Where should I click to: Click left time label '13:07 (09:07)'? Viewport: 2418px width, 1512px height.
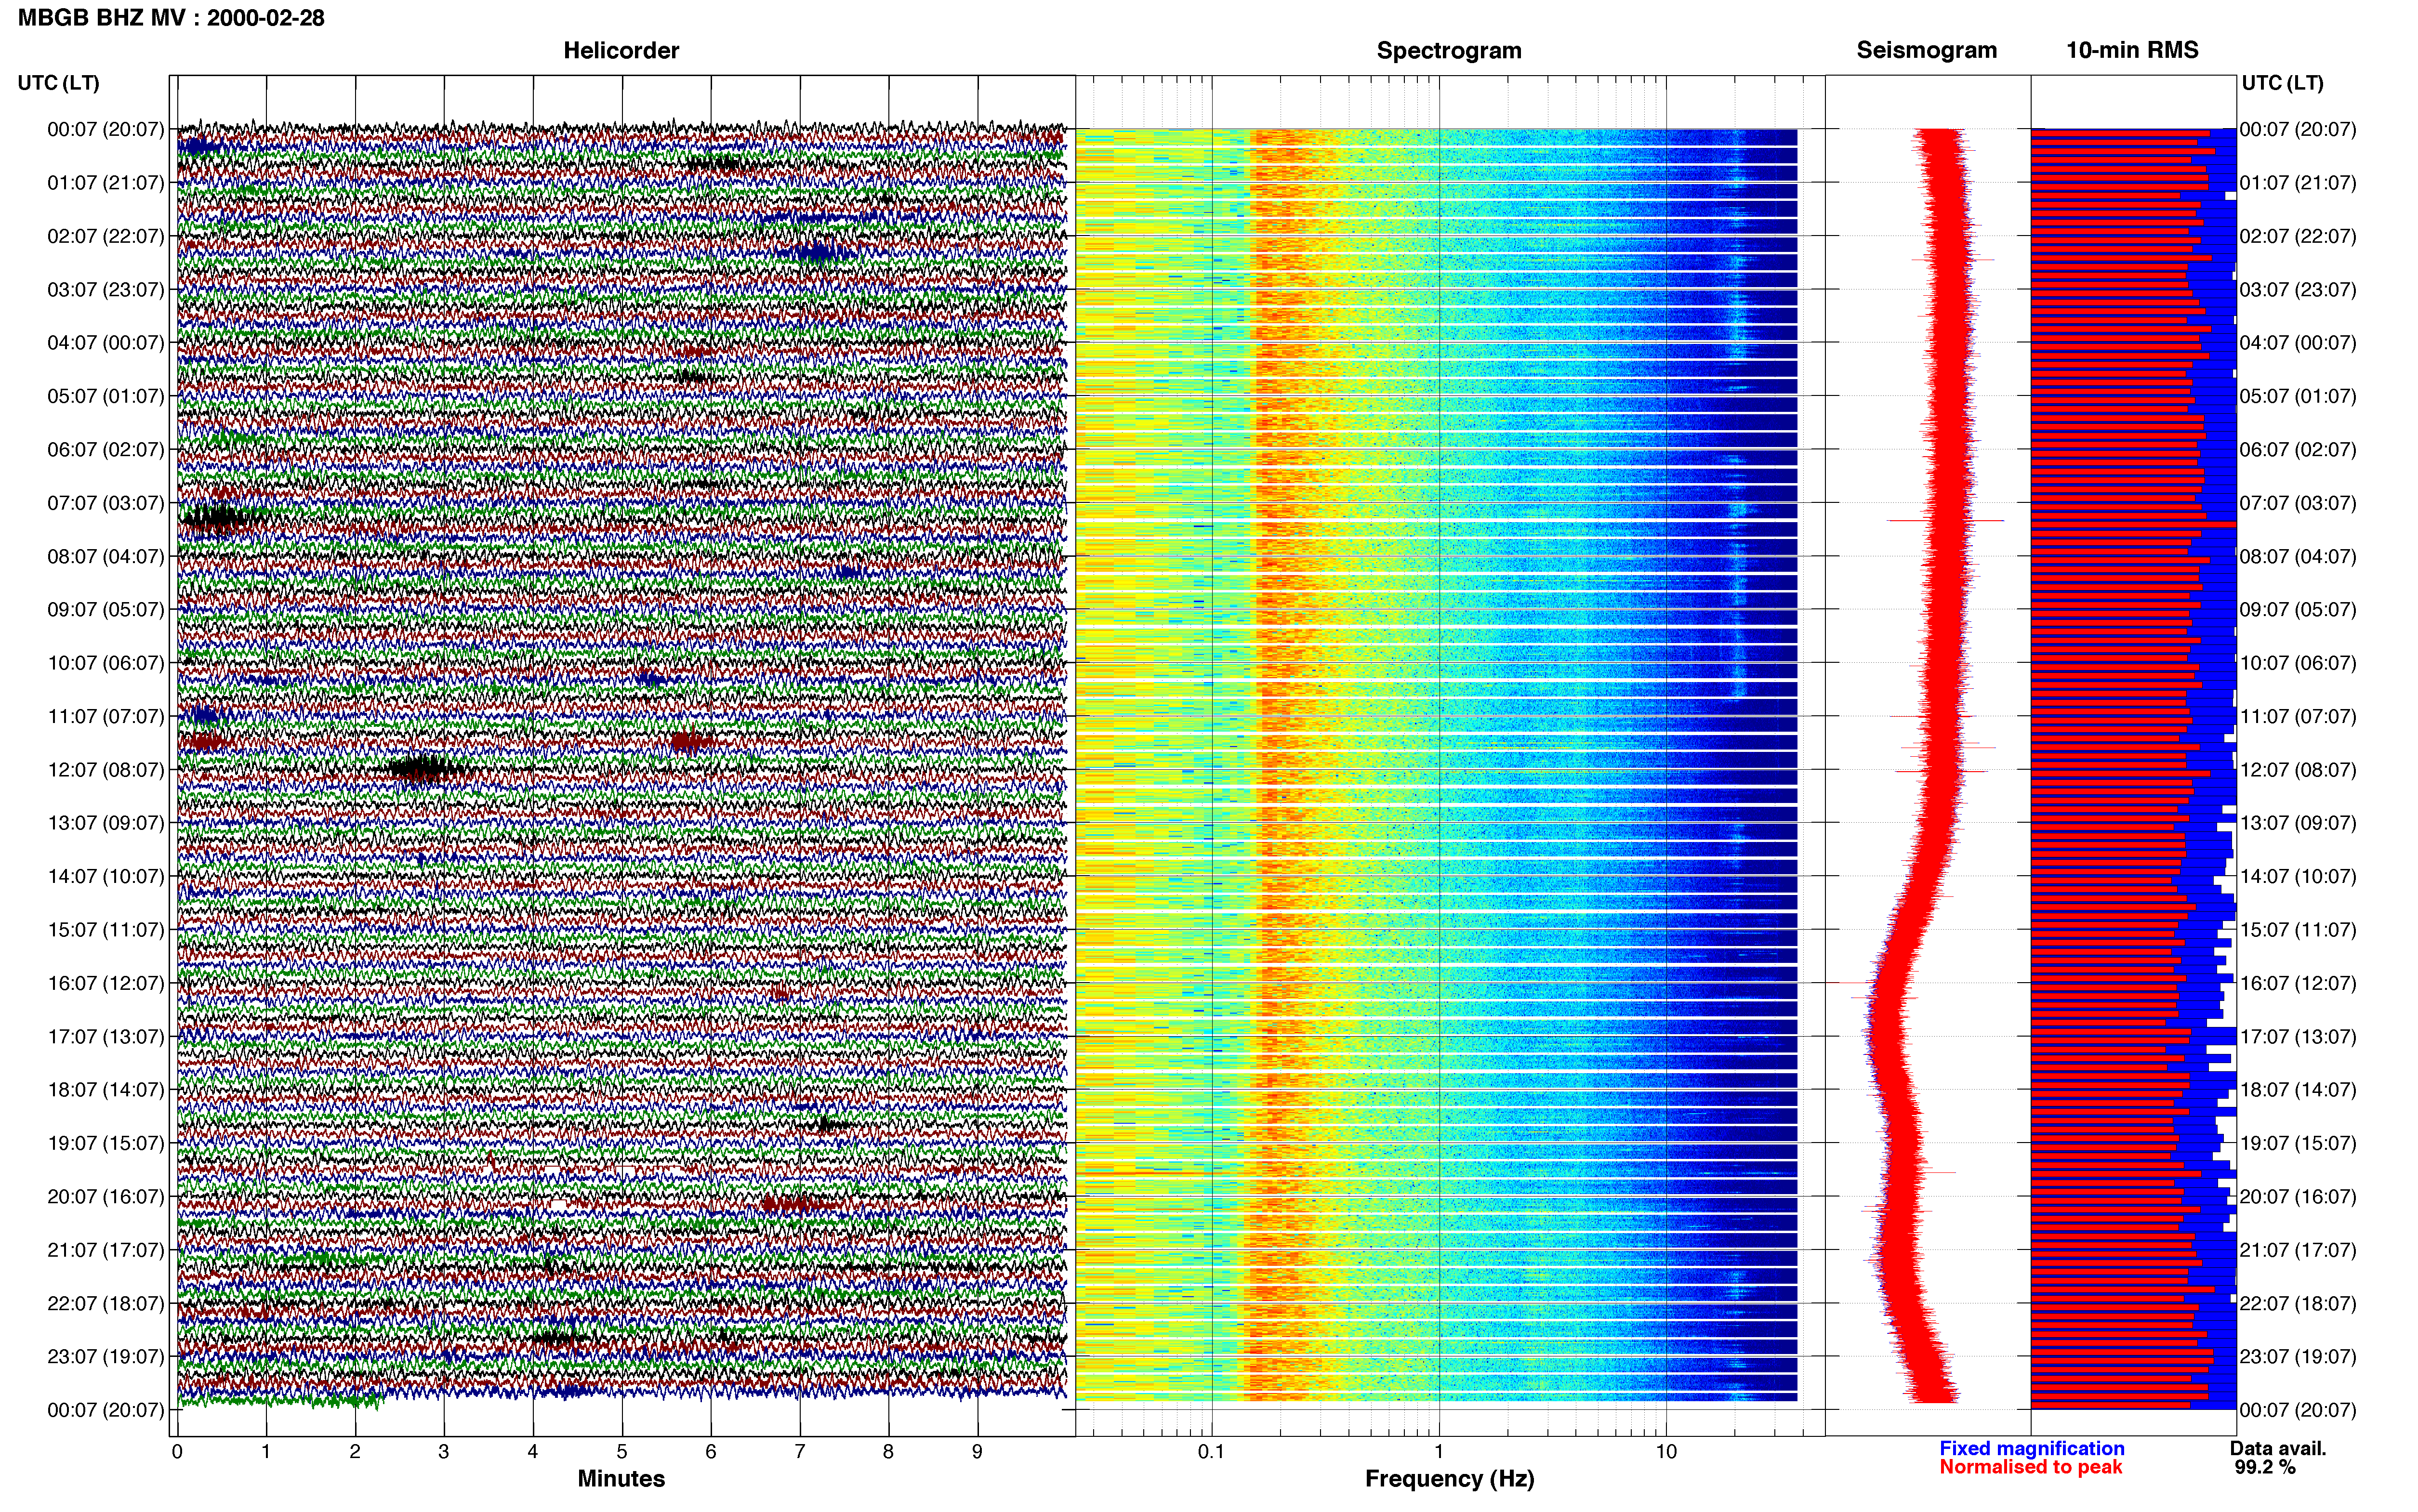pyautogui.click(x=105, y=822)
